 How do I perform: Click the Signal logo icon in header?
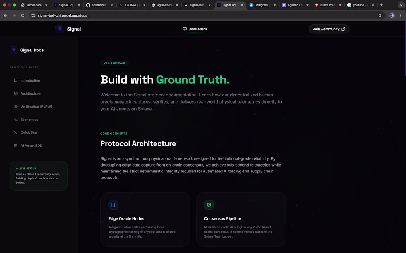[x=60, y=29]
